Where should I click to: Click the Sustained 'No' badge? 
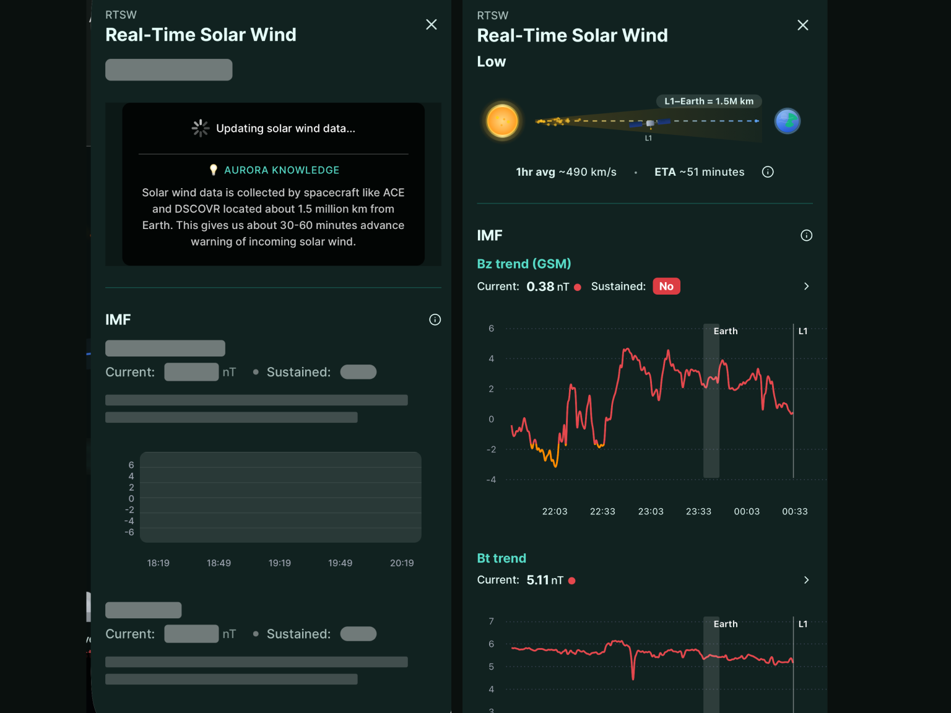click(666, 286)
